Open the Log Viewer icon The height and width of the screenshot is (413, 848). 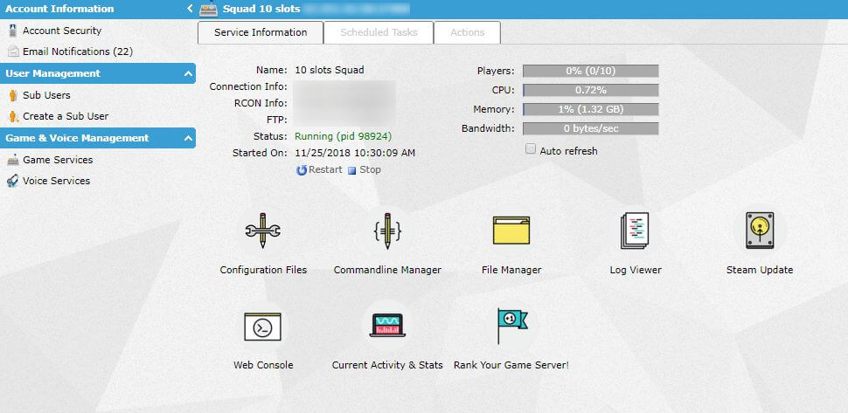636,231
